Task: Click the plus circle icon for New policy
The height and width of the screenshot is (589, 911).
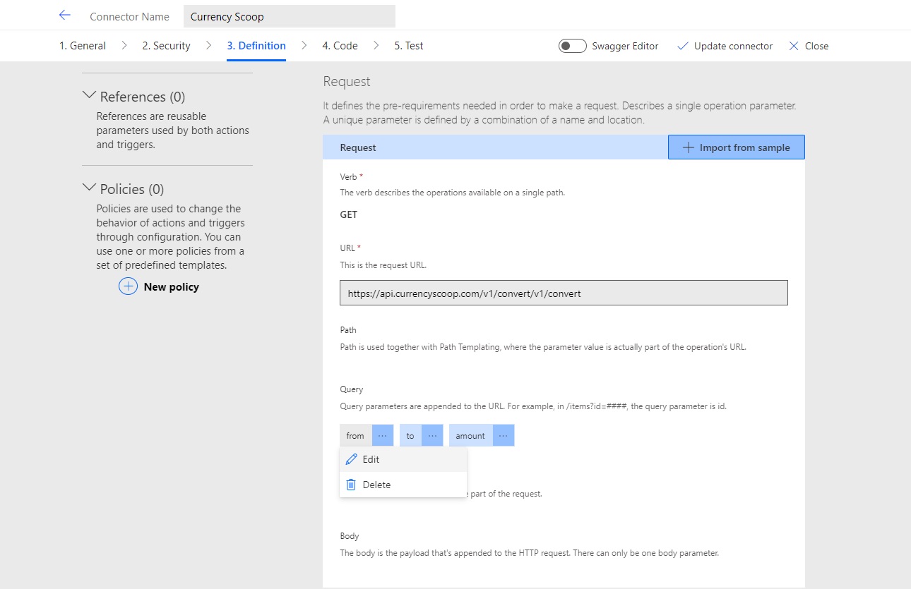Action: coord(128,286)
